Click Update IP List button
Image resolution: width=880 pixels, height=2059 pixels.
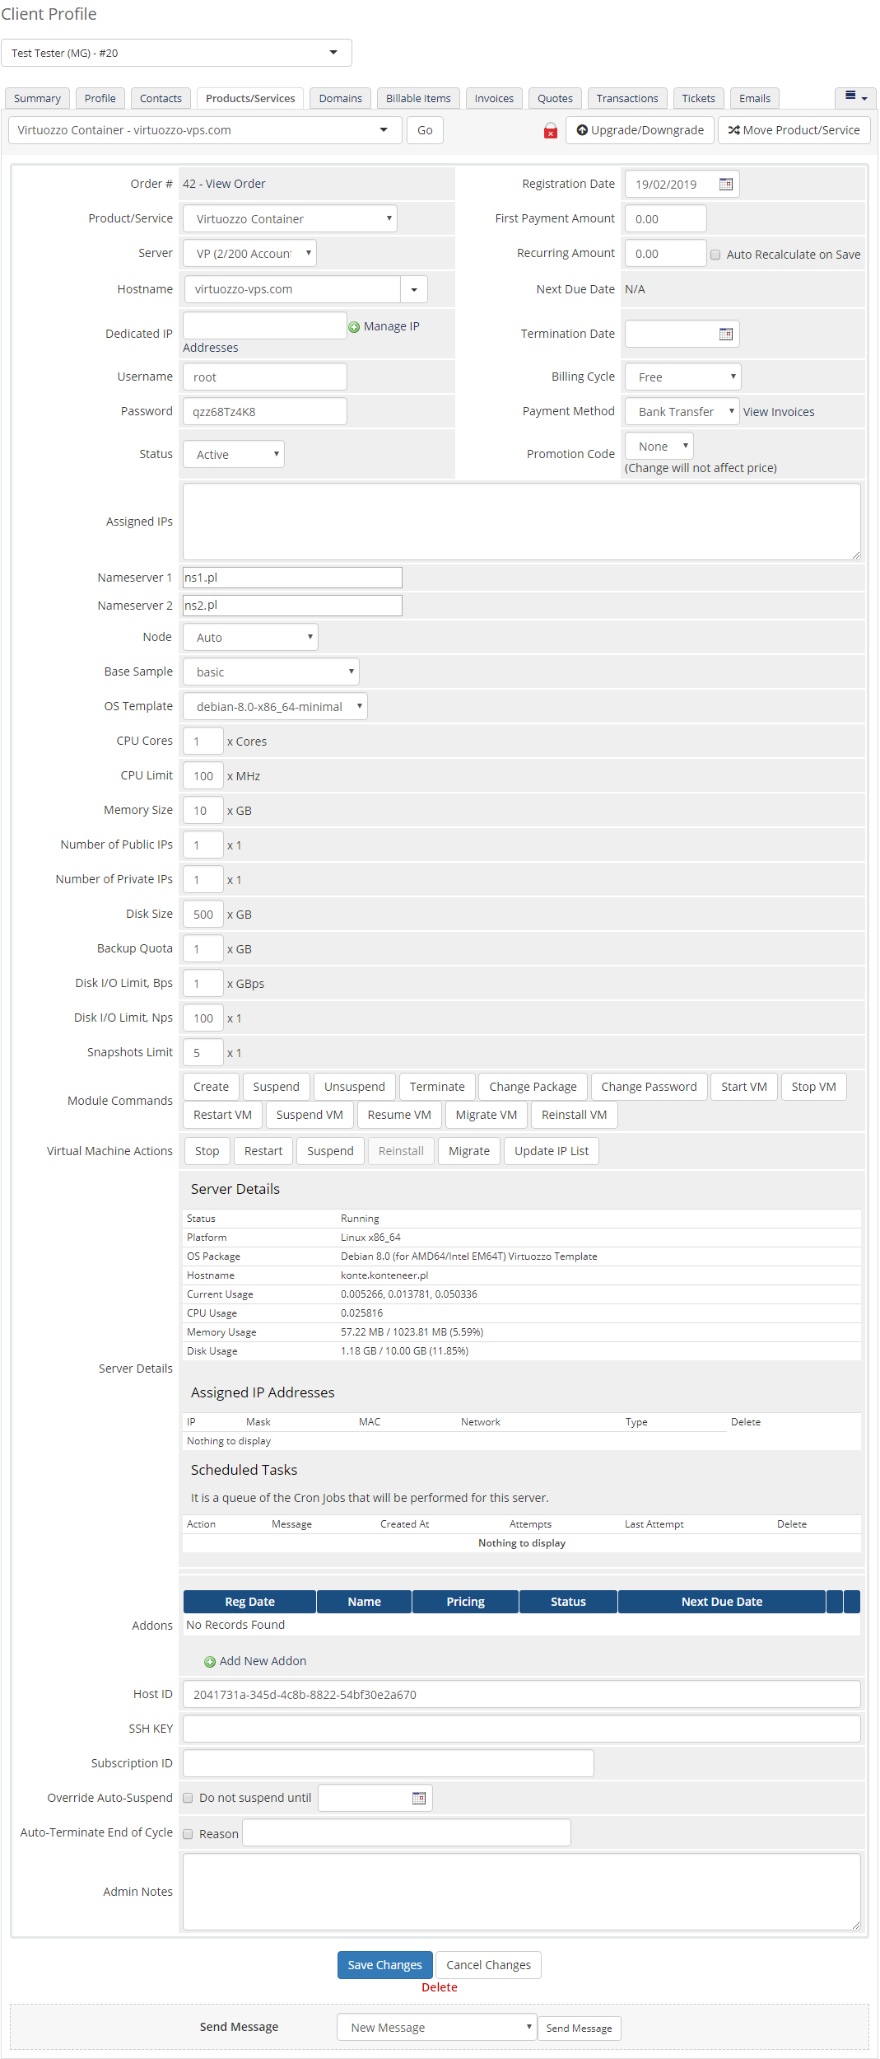552,1151
